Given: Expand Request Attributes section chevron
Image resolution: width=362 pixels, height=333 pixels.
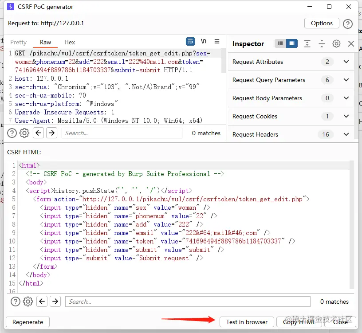Looking at the screenshot, I should pos(346,62).
